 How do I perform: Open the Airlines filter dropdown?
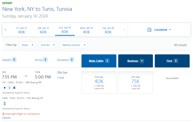pos(48,45)
